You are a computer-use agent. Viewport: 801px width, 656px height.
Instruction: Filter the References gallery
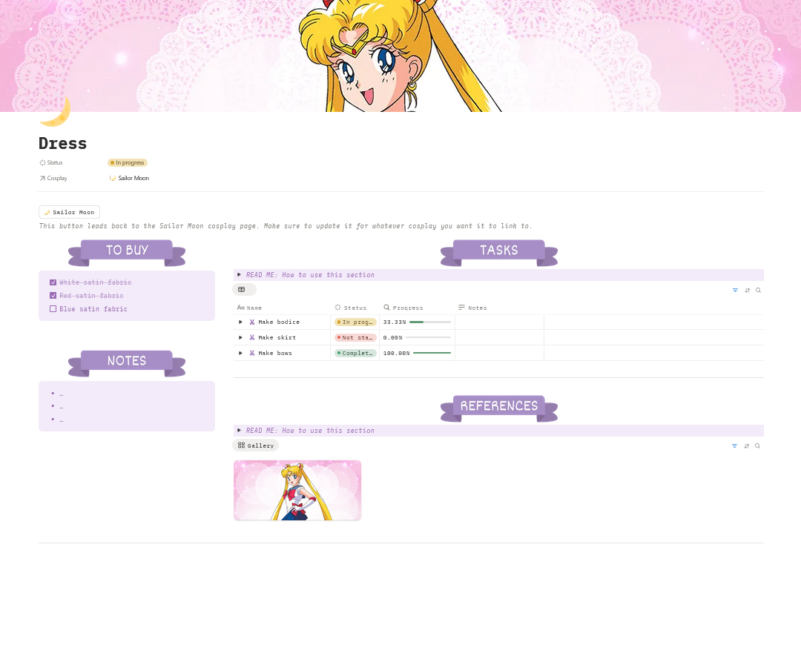pyautogui.click(x=734, y=445)
